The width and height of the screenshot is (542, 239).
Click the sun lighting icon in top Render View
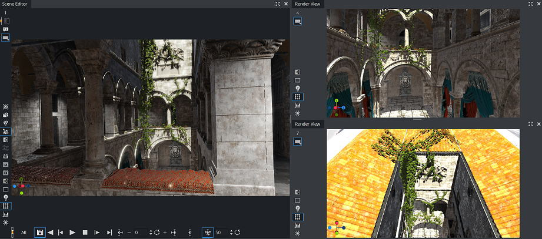298,113
